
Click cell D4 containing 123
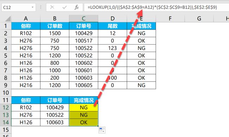[x=112, y=48]
